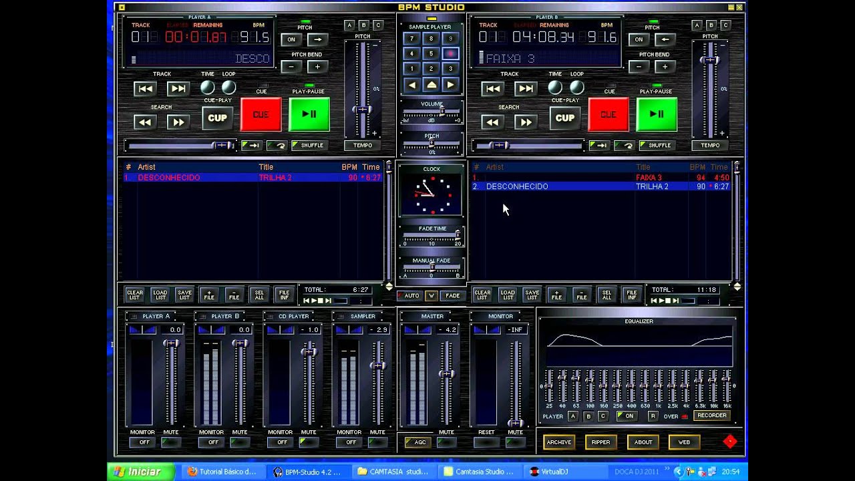Click the pitch arrow button on Player A
Viewport: 855px width, 481px height.
pos(317,39)
